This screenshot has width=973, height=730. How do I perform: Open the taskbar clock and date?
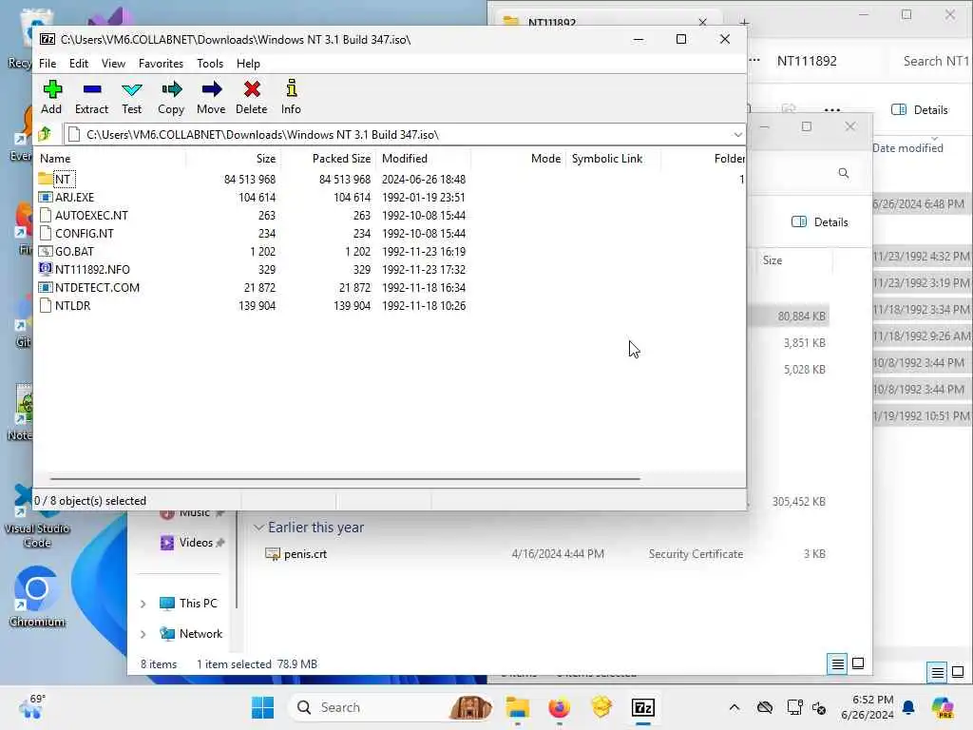click(x=868, y=707)
